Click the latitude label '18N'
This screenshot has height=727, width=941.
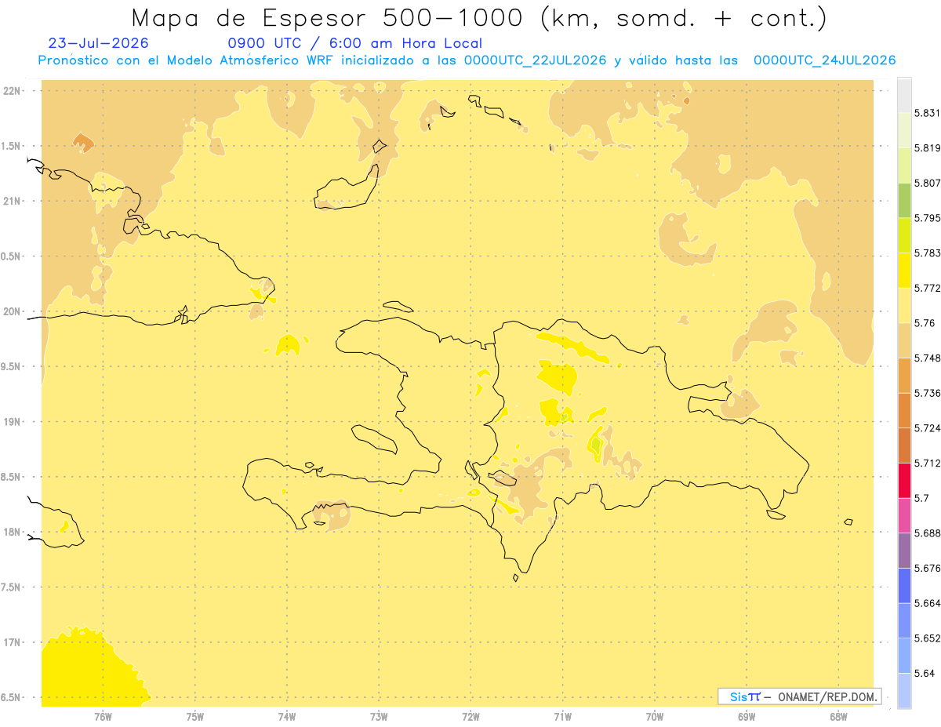click(11, 532)
